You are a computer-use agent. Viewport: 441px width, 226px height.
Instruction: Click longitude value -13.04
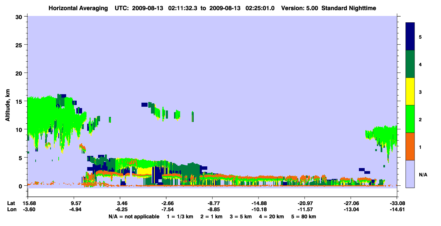point(351,209)
